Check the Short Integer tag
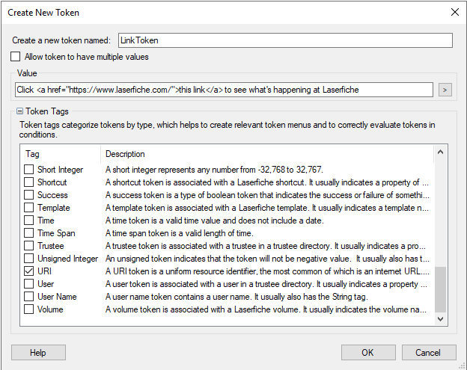This screenshot has width=467, height=370. pos(28,169)
